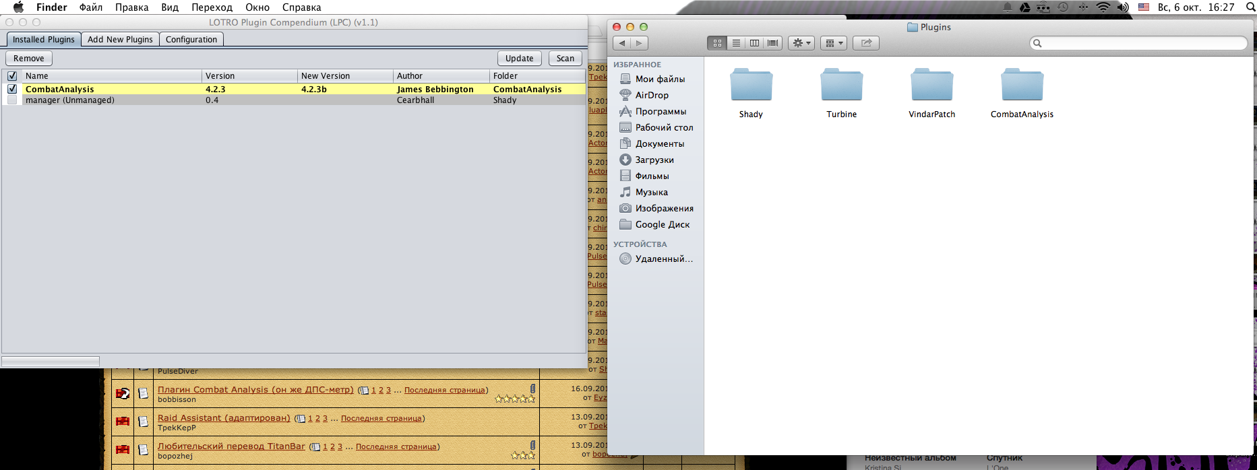Image resolution: width=1257 pixels, height=470 pixels.
Task: Open the Finder arrange-by dropdown
Action: (x=834, y=43)
